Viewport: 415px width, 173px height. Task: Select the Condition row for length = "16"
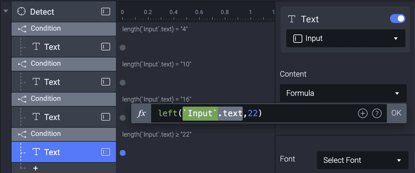pyautogui.click(x=64, y=99)
